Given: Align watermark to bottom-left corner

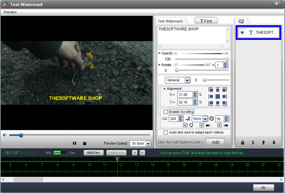Looking at the screenshot, I should click(211, 103).
